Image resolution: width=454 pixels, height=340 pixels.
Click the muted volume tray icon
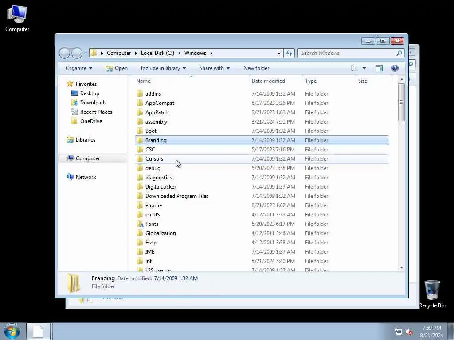pyautogui.click(x=409, y=332)
